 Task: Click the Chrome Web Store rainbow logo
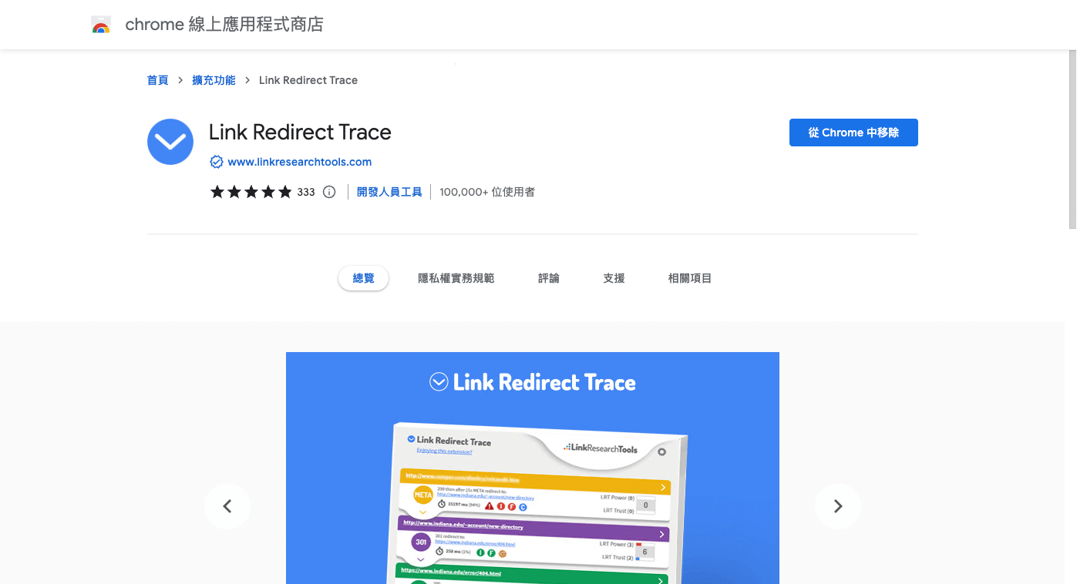click(x=101, y=25)
